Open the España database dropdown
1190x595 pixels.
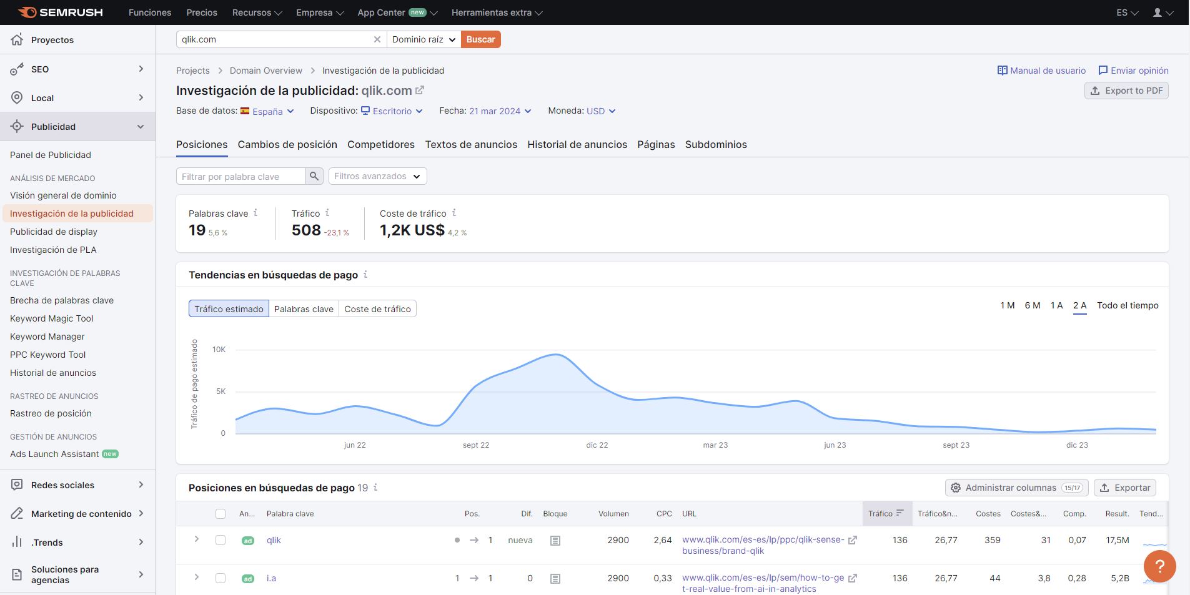pos(267,111)
